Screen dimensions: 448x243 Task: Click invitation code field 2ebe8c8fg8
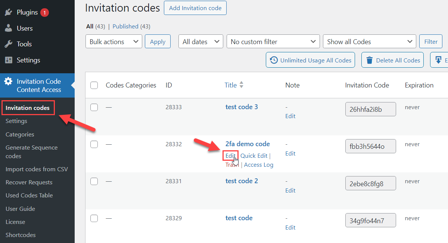click(x=370, y=184)
